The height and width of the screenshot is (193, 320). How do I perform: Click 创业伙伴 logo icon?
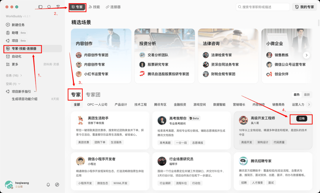(x=269, y=74)
